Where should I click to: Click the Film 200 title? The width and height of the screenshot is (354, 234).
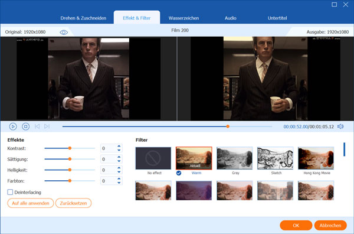coord(180,30)
